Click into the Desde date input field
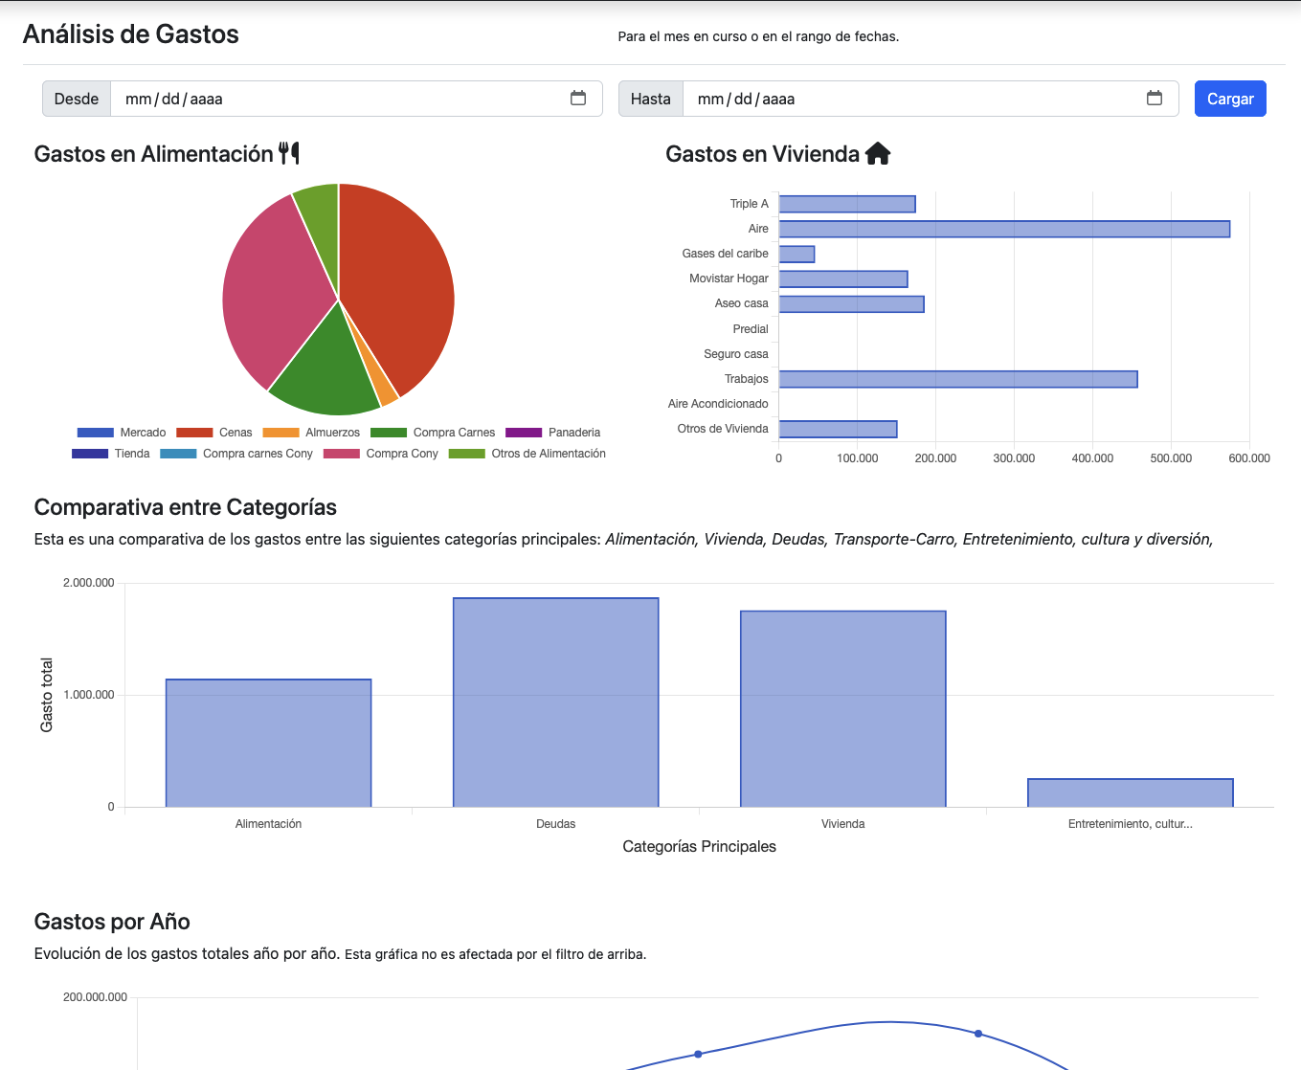1301x1070 pixels. pos(335,99)
